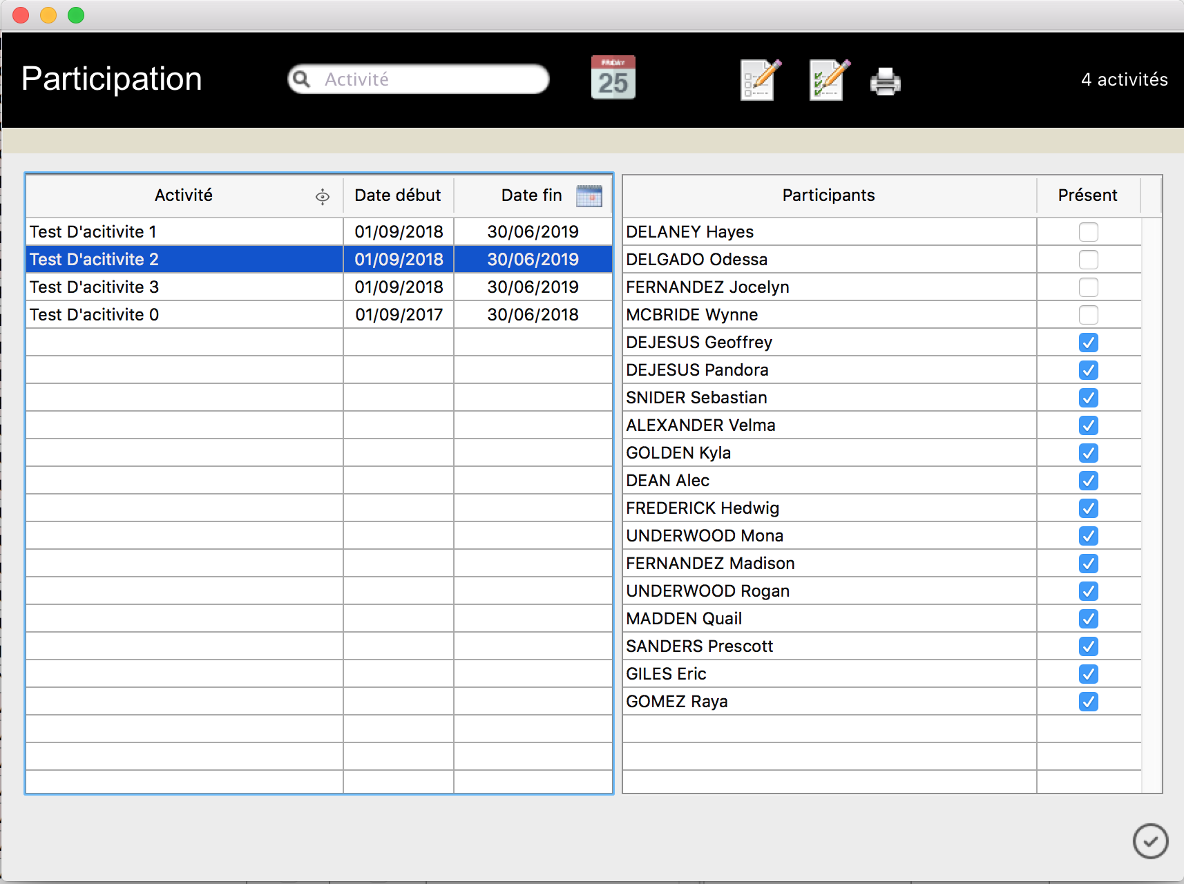Image resolution: width=1184 pixels, height=884 pixels.
Task: Uncheck Présent for DEJESUS Geoffrey
Action: coord(1088,343)
